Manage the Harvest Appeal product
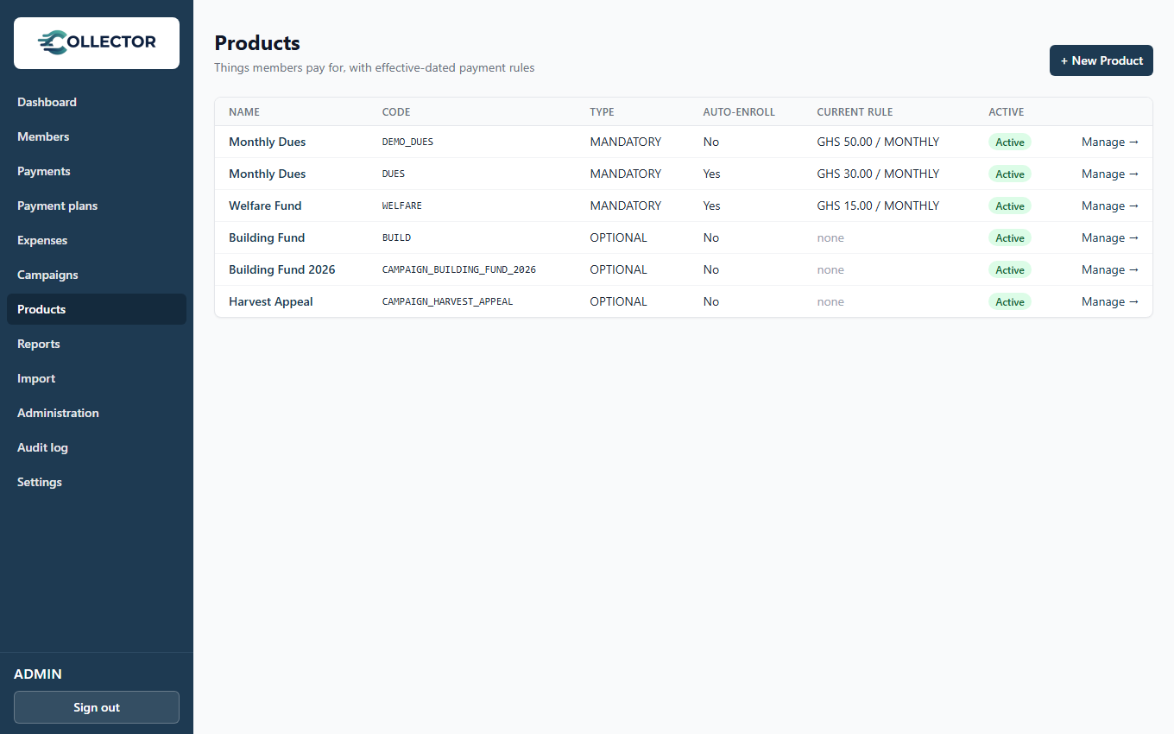Screen dimensions: 1174x734 [1110, 301]
